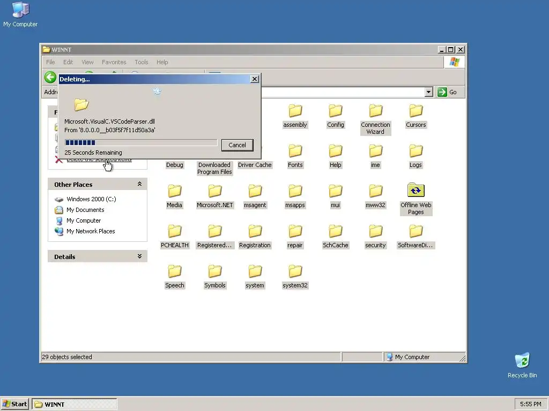Open My Network Places link

(90, 231)
